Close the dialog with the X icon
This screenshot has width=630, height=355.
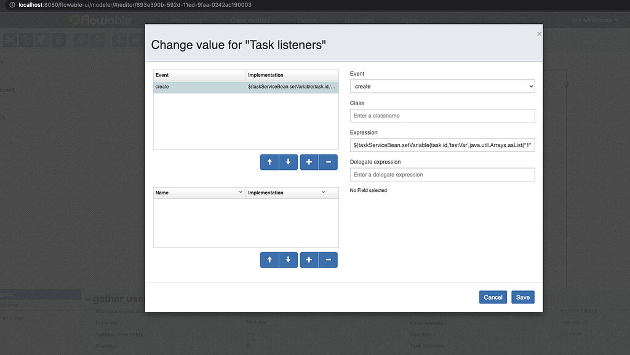coord(539,34)
